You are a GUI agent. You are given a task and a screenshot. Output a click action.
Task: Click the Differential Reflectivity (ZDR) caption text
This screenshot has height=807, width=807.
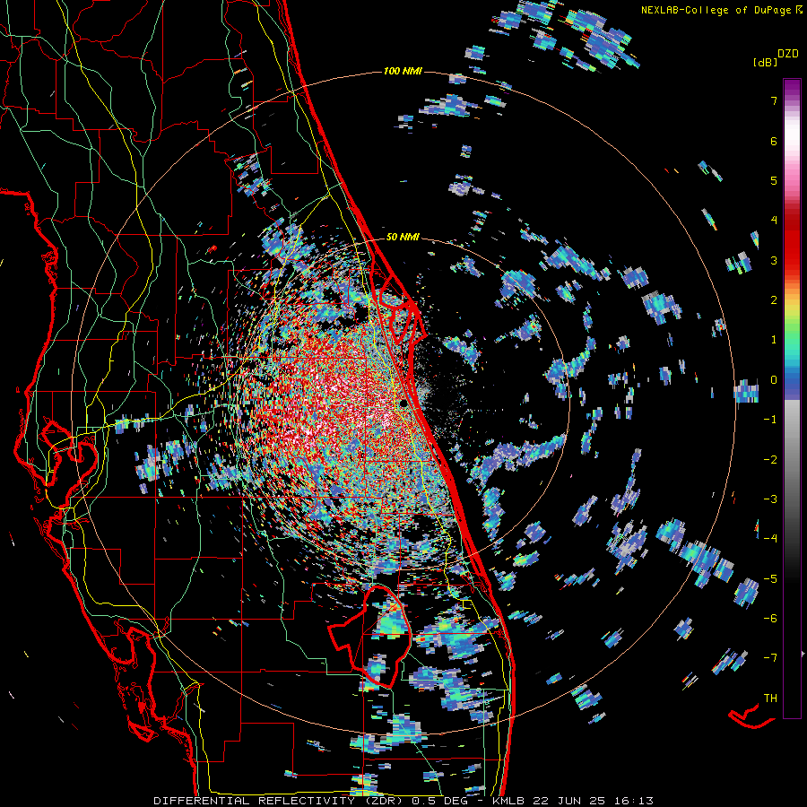[x=281, y=801]
